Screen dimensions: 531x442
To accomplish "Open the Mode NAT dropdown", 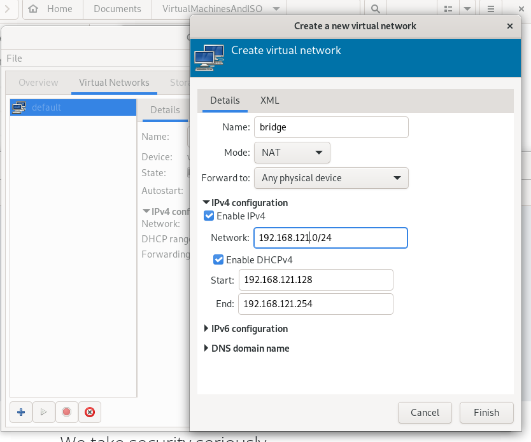I will click(x=292, y=153).
